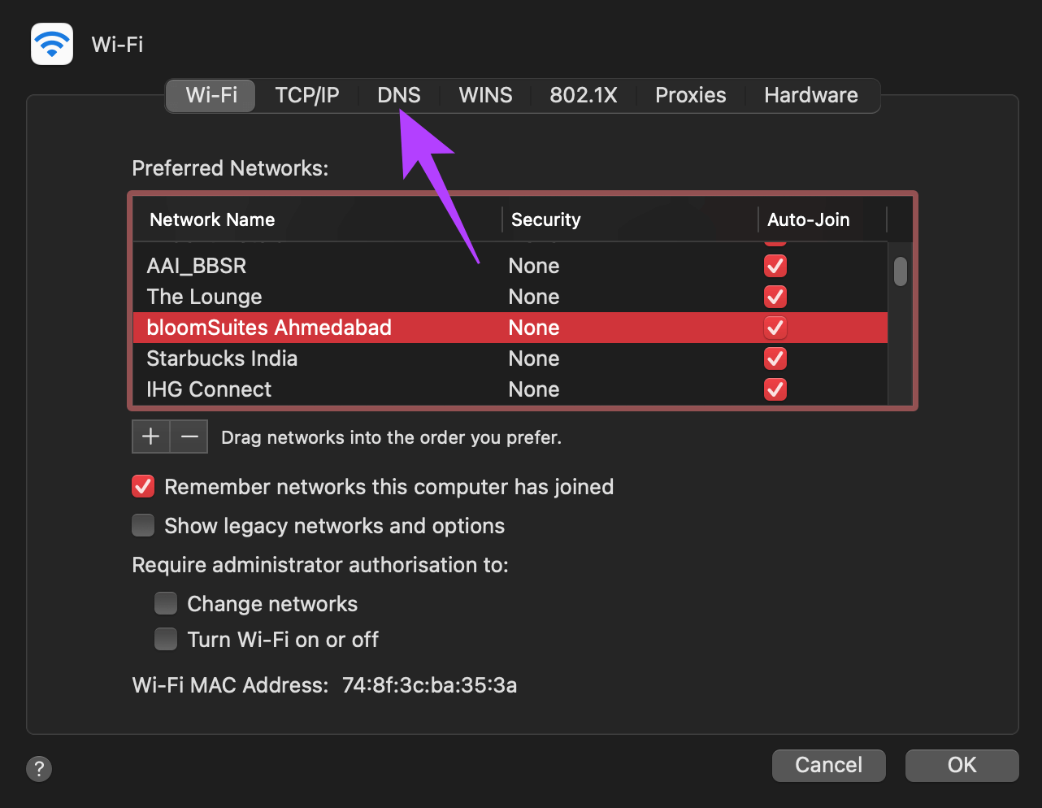Click the MAC address 74:8f:3c:ba:35:3a
Viewport: 1042px width, 808px height.
coord(429,685)
